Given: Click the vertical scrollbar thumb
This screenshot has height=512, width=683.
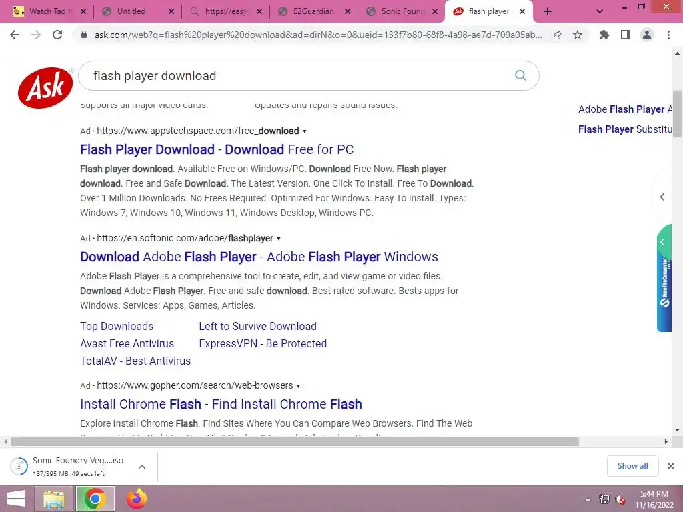Looking at the screenshot, I should point(677,114).
